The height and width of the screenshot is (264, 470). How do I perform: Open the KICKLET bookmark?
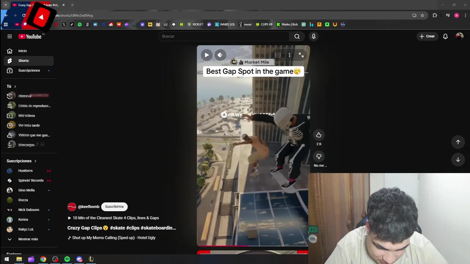pos(195,25)
